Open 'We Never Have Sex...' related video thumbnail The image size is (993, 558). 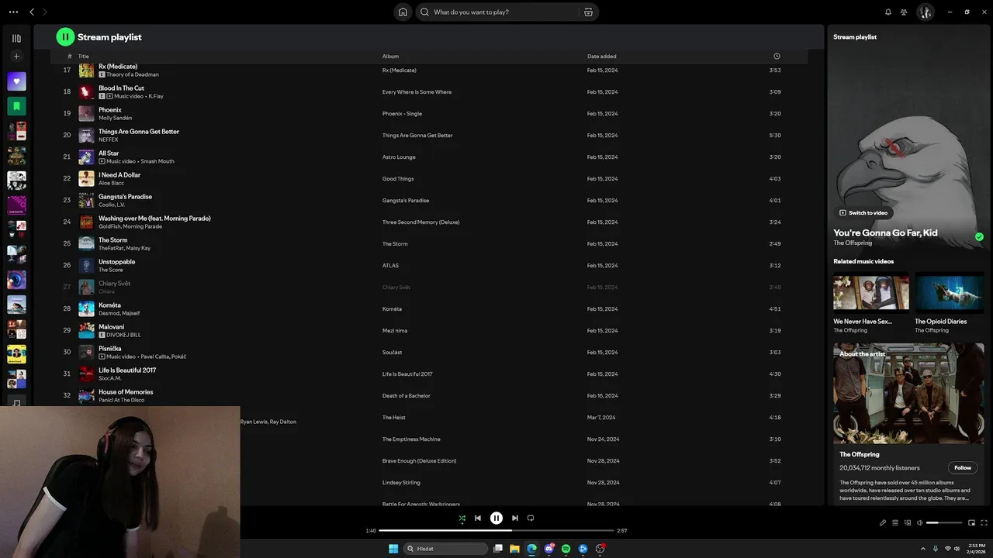tap(870, 292)
